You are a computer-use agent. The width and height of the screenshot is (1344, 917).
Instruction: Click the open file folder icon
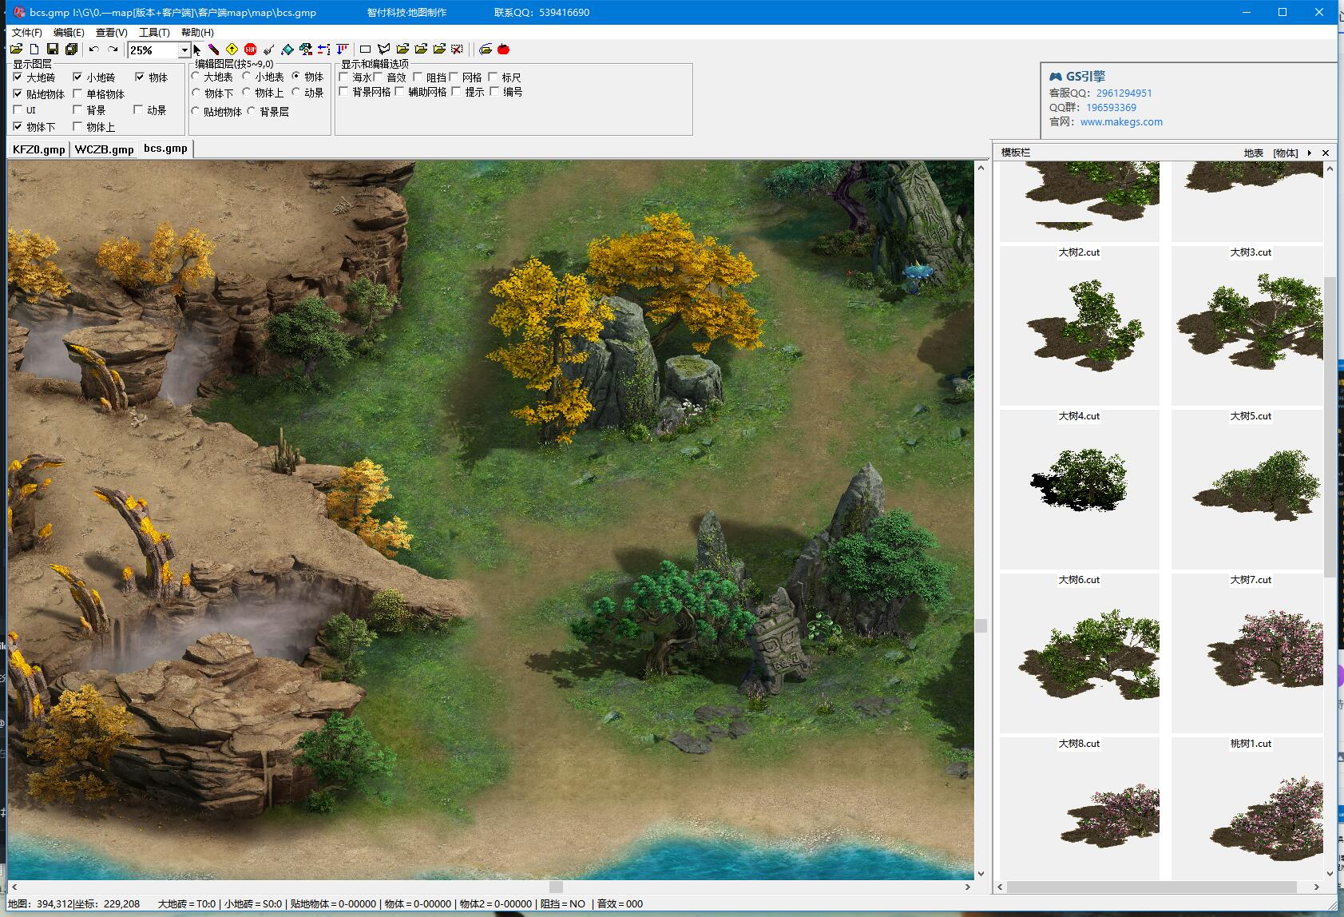coord(16,50)
